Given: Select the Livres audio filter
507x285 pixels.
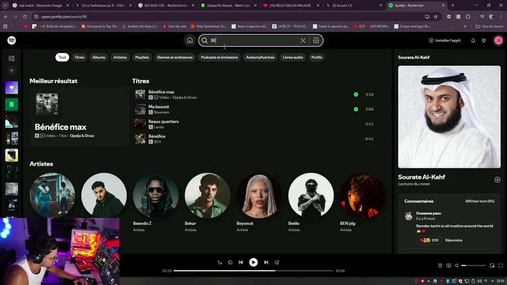Looking at the screenshot, I should coord(293,57).
